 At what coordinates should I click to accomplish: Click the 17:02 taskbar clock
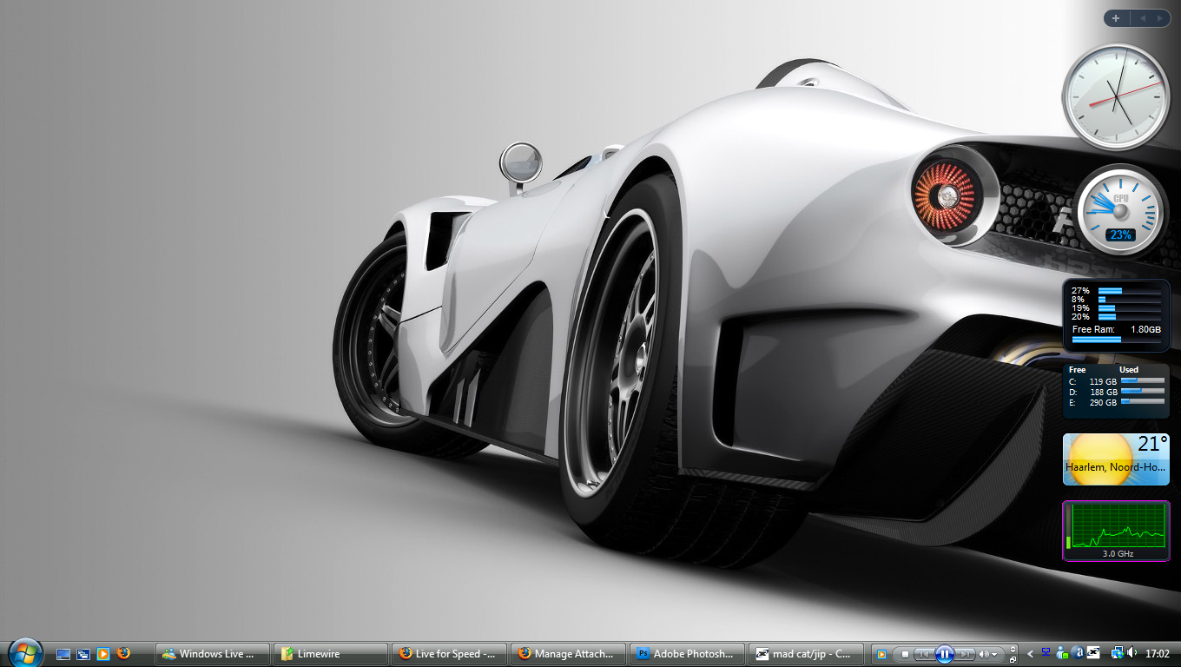tap(1158, 654)
